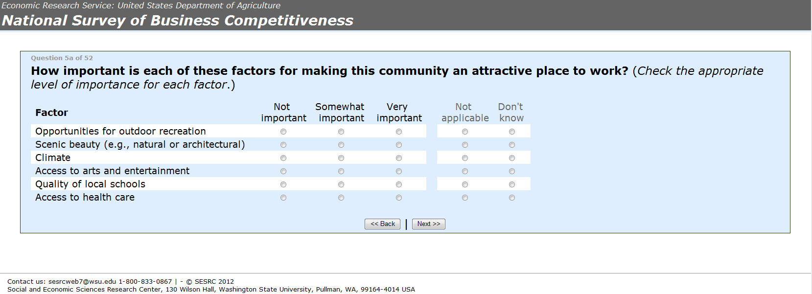Choose Somewhat important for health care access

point(341,198)
